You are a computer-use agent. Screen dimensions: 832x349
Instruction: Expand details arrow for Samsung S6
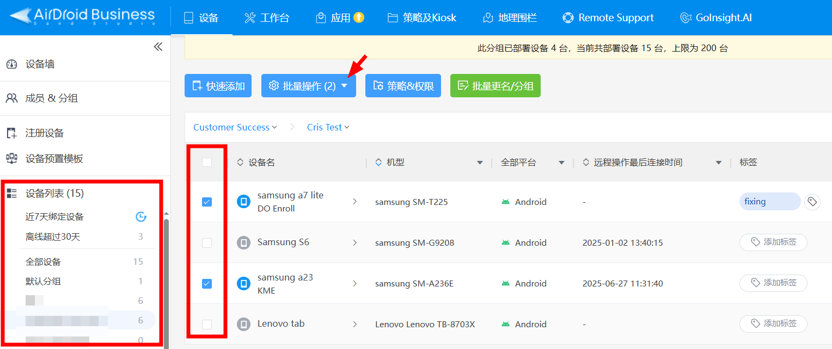pos(355,242)
